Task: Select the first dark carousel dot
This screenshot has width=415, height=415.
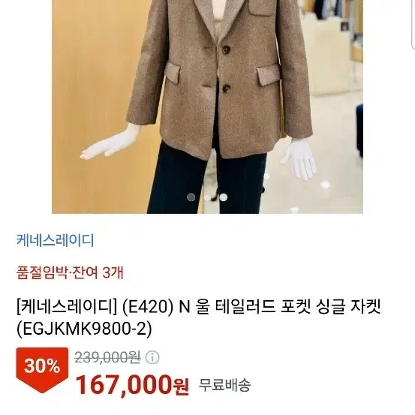Action: tap(191, 197)
